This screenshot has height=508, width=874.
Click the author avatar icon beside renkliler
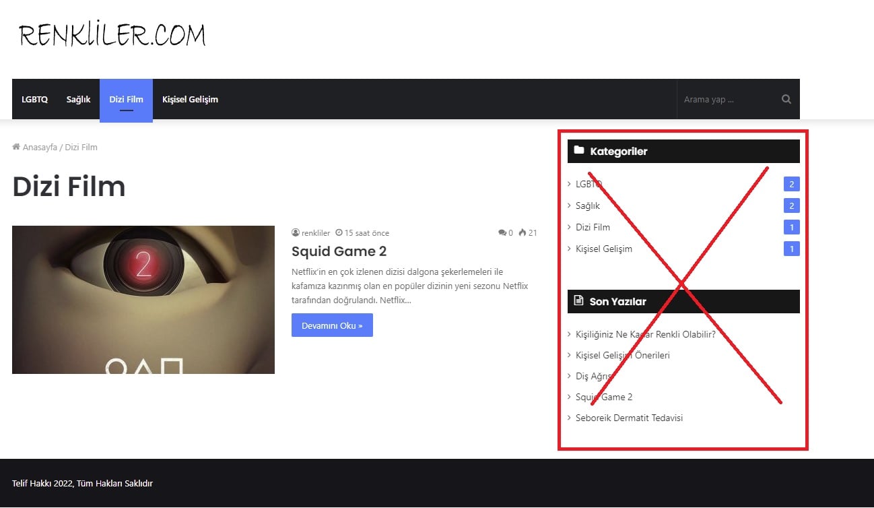pyautogui.click(x=295, y=233)
